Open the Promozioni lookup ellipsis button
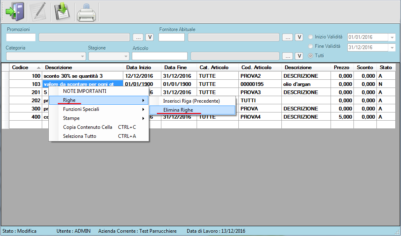This screenshot has height=236, width=401. point(138,37)
